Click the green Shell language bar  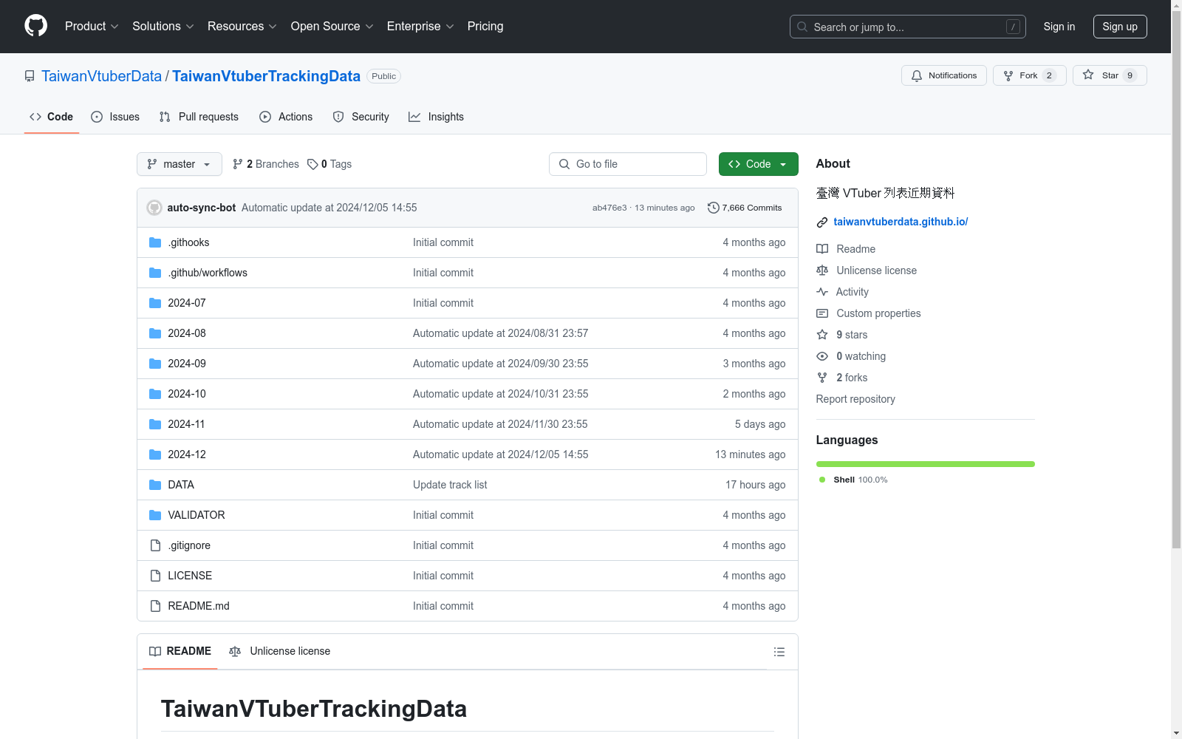tap(926, 464)
